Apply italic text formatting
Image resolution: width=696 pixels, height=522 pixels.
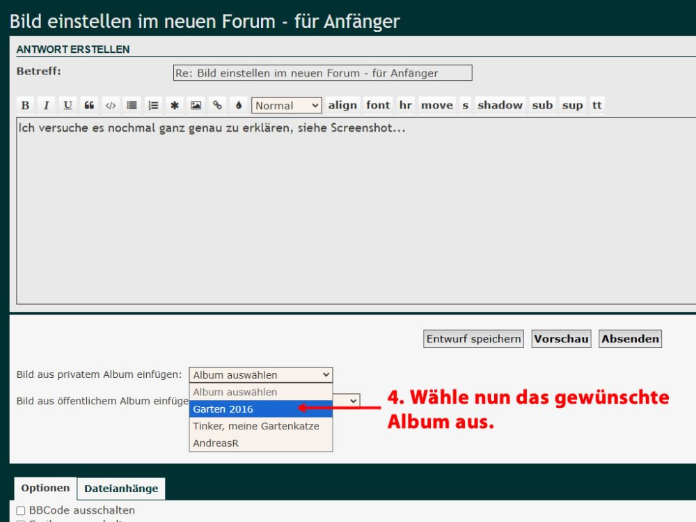pos(47,105)
